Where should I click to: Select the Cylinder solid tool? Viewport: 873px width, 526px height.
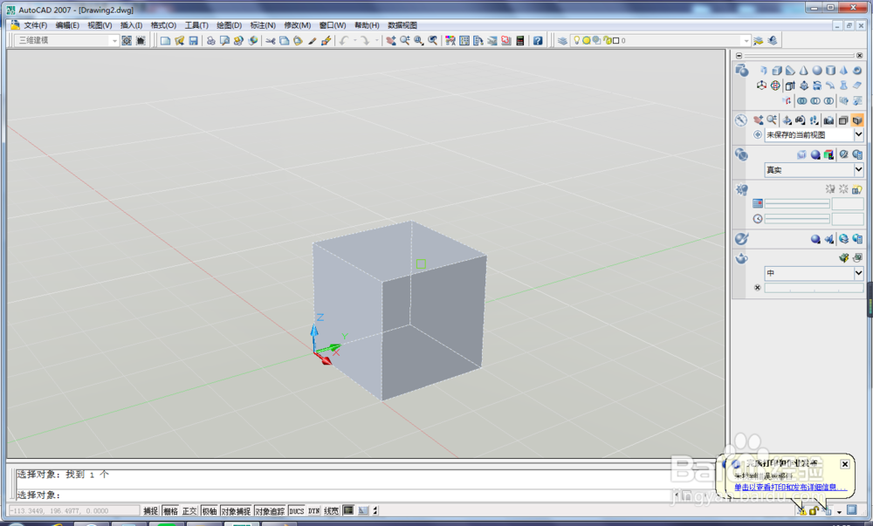pos(831,70)
